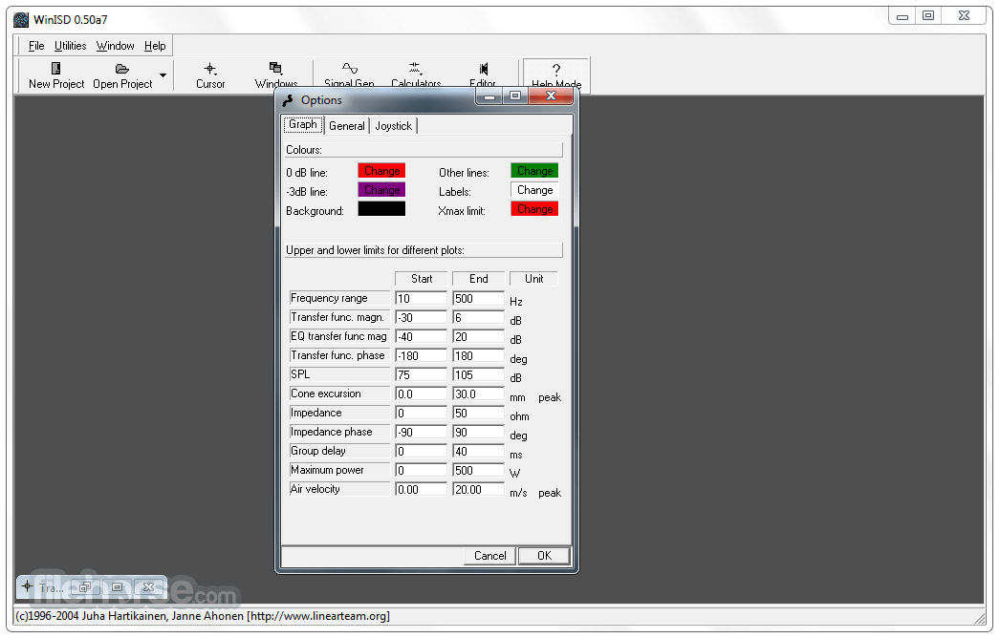The height and width of the screenshot is (638, 1000).
Task: Open the Calculators toolbar item
Action: click(x=416, y=75)
